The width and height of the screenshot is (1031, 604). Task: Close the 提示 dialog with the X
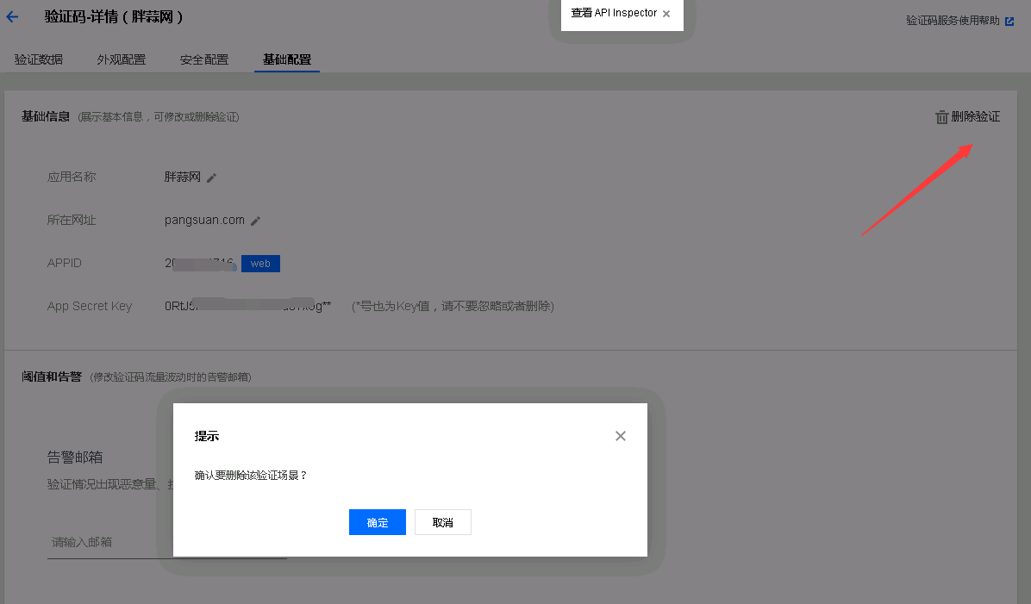pos(620,436)
